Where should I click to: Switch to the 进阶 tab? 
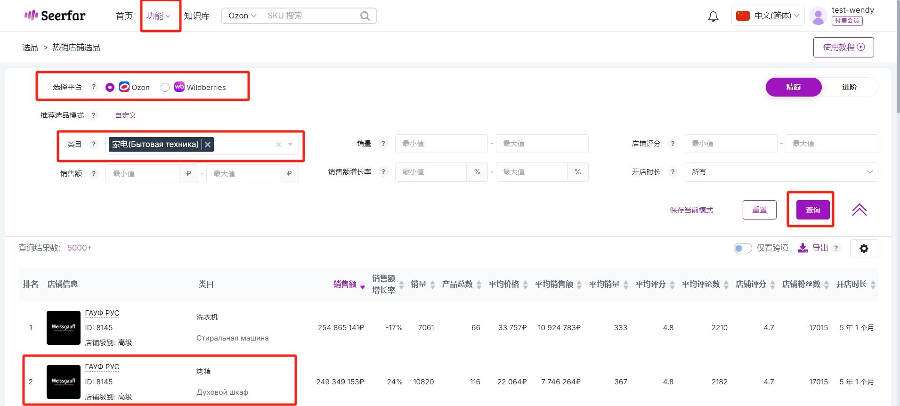pos(849,87)
